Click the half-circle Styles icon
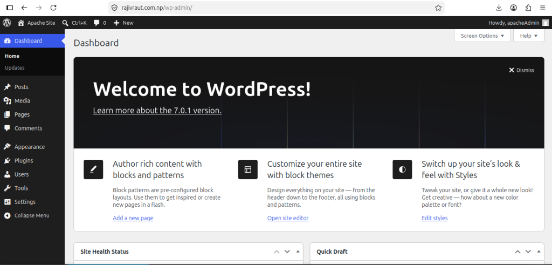This screenshot has height=265, width=552. tap(402, 169)
